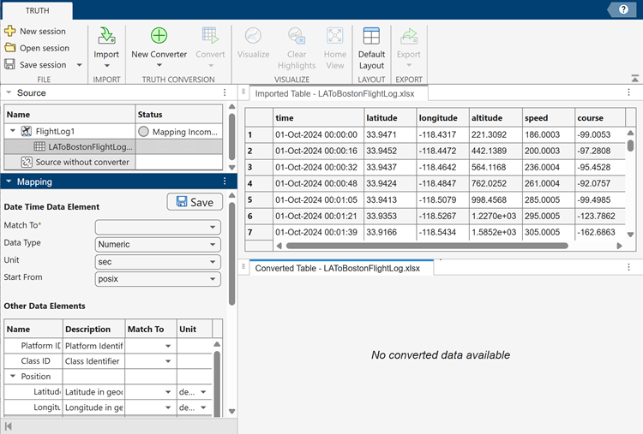Click the Save session disk icon
Image resolution: width=643 pixels, height=434 pixels.
click(x=9, y=64)
